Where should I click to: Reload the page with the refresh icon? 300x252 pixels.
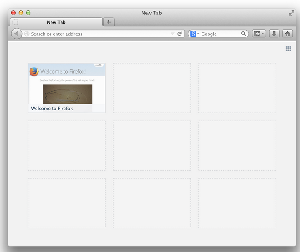(179, 34)
